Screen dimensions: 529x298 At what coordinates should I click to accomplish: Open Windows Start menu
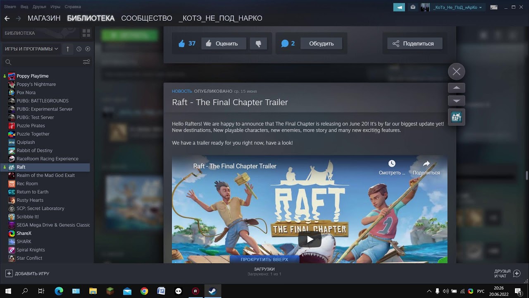click(8, 291)
